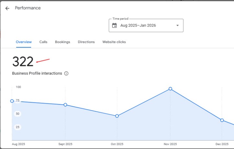Select the Sept 2025 chart data point

click(65, 105)
